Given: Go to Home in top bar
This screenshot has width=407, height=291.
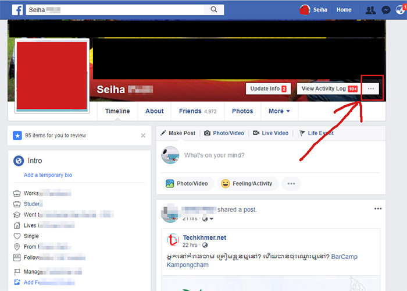Looking at the screenshot, I should 344,10.
